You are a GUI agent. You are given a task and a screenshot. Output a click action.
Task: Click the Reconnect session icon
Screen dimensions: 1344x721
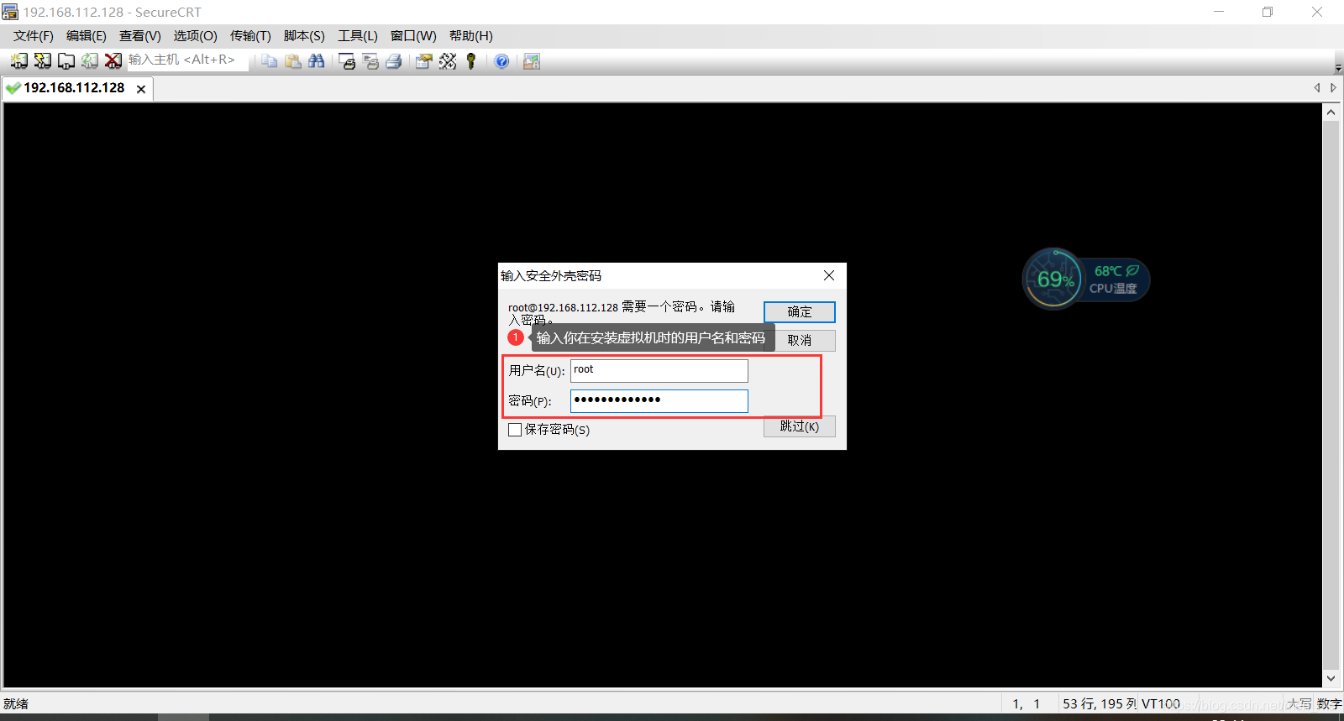[89, 60]
